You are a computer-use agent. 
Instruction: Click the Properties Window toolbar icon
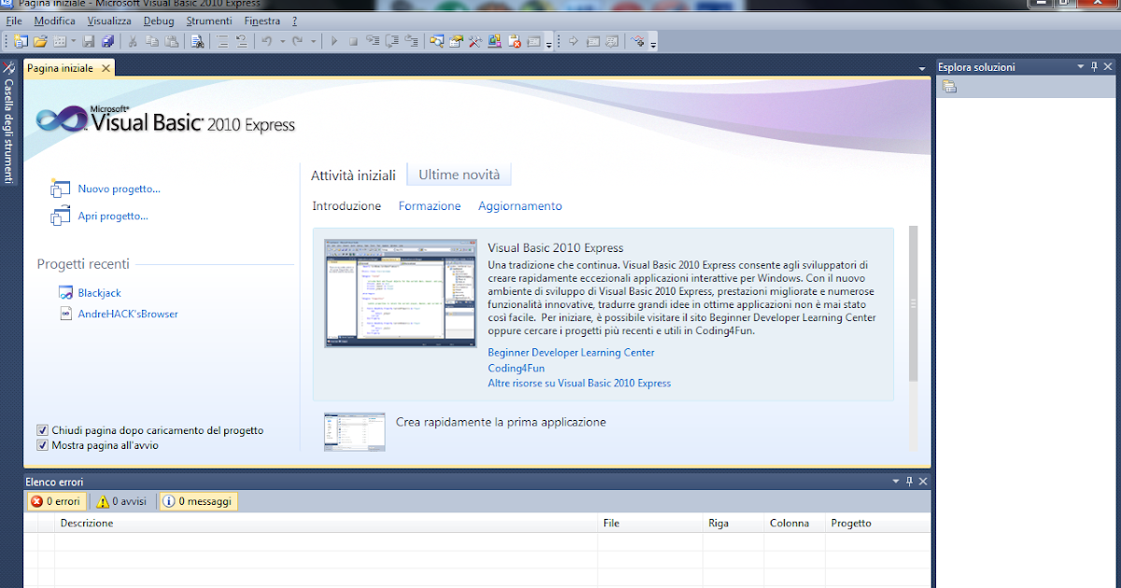pos(455,41)
